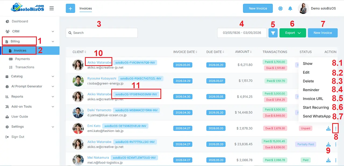This screenshot has width=344, height=166.
Task: Open Transactions under Billing
Action: pyautogui.click(x=25, y=67)
